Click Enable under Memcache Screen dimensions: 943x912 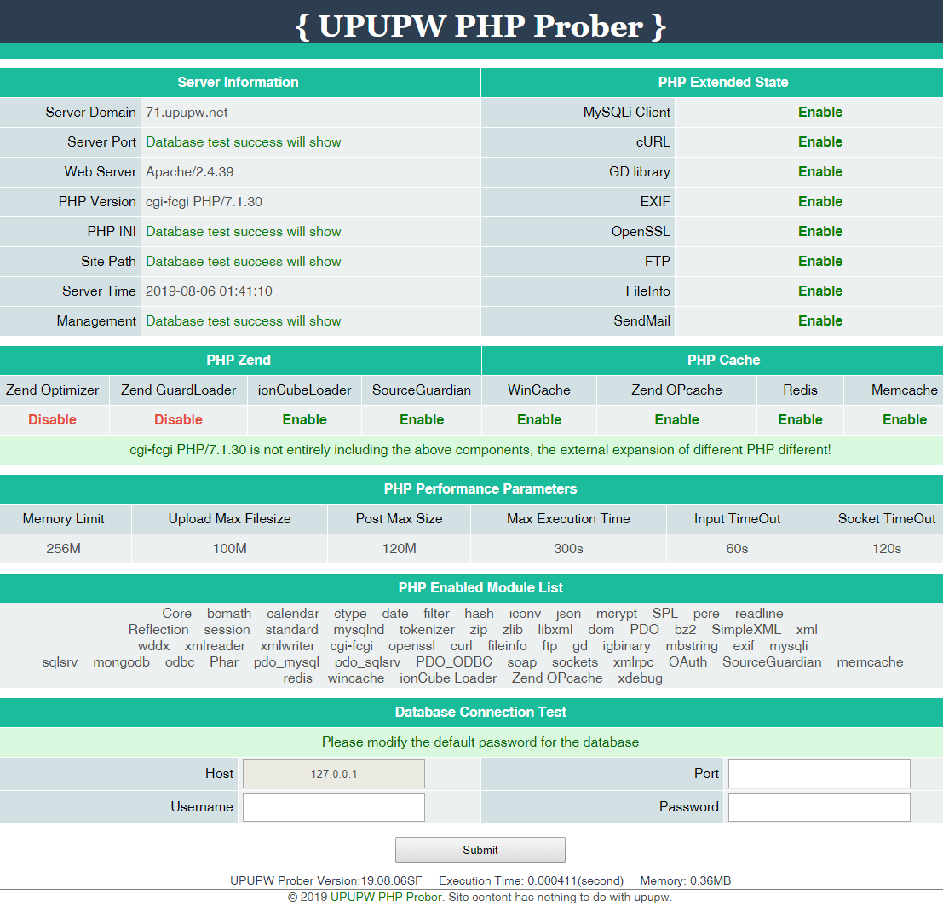point(905,420)
